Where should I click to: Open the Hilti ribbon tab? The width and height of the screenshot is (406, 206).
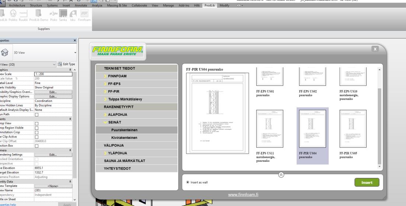pos(197,6)
